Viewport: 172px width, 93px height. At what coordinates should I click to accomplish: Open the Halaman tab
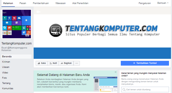point(8,3)
